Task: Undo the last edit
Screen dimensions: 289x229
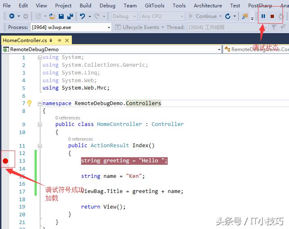Action: (x=82, y=16)
